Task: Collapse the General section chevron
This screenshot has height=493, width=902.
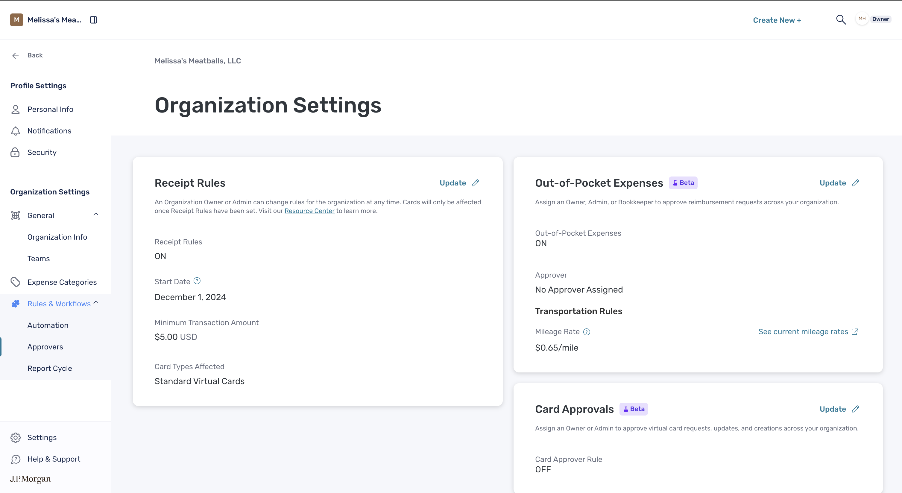Action: click(96, 214)
